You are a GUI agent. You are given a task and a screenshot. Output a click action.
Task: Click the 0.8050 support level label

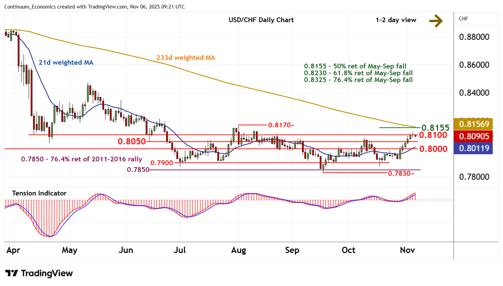click(x=132, y=141)
